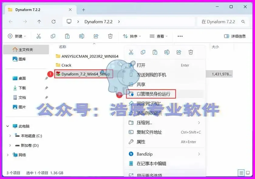Switch to details list view icon
The width and height of the screenshot is (255, 179).
click(241, 173)
